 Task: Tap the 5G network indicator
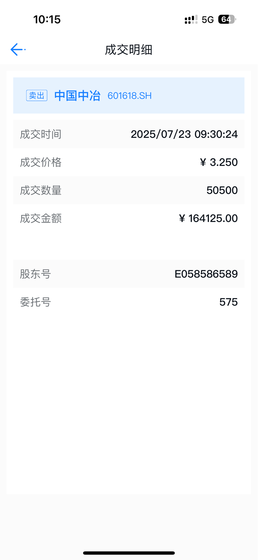tap(208, 20)
